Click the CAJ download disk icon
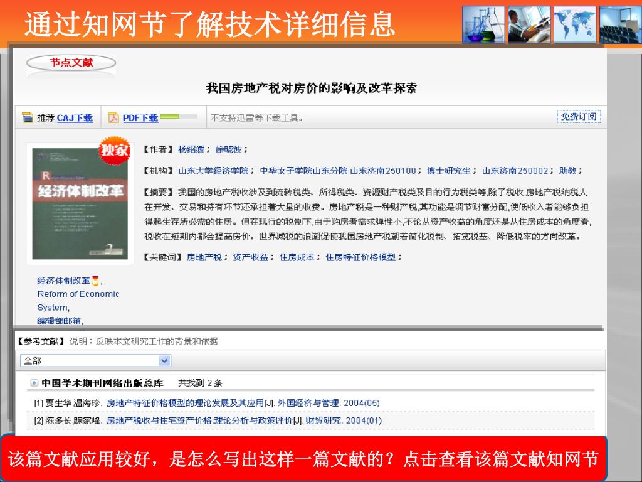Screen dimensions: 642x482 [x=28, y=117]
